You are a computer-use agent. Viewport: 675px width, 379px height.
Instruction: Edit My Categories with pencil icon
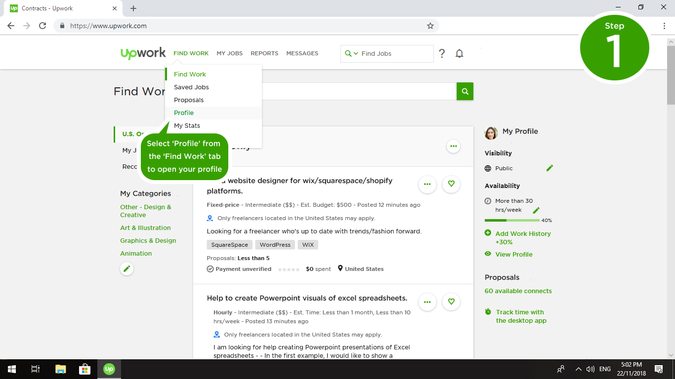127,268
